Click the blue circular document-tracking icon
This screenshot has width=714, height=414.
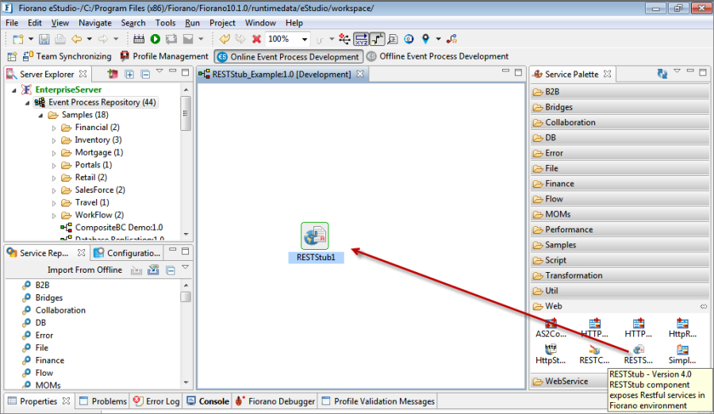coord(409,39)
